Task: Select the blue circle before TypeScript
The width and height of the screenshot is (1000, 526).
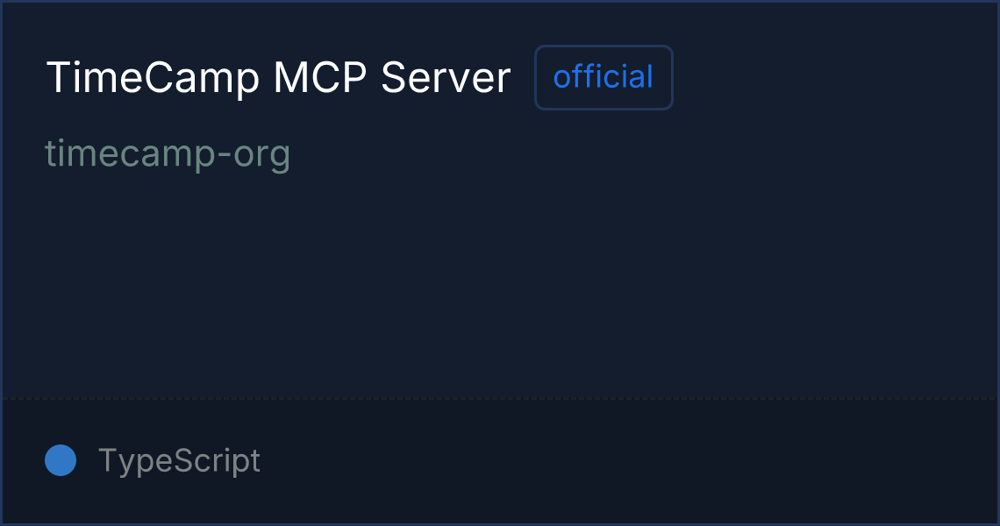Action: click(61, 460)
